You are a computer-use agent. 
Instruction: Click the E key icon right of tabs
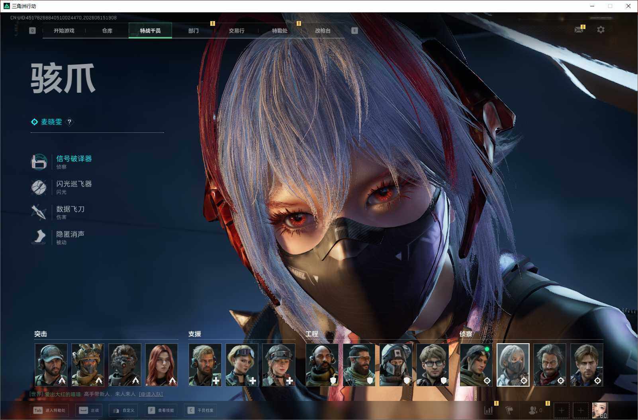click(354, 31)
